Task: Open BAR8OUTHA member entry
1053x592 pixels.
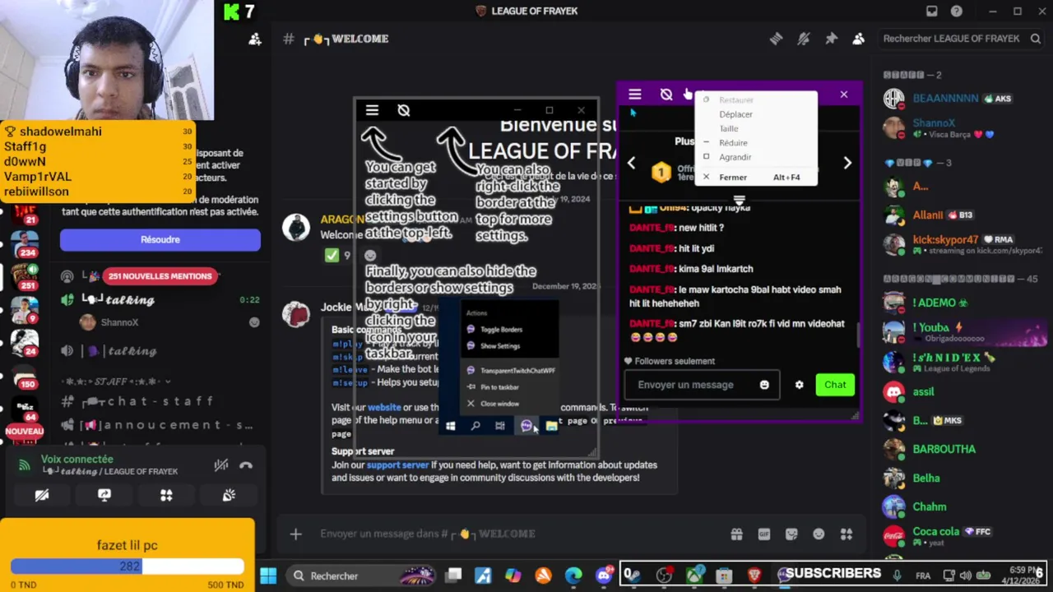Action: pyautogui.click(x=963, y=449)
